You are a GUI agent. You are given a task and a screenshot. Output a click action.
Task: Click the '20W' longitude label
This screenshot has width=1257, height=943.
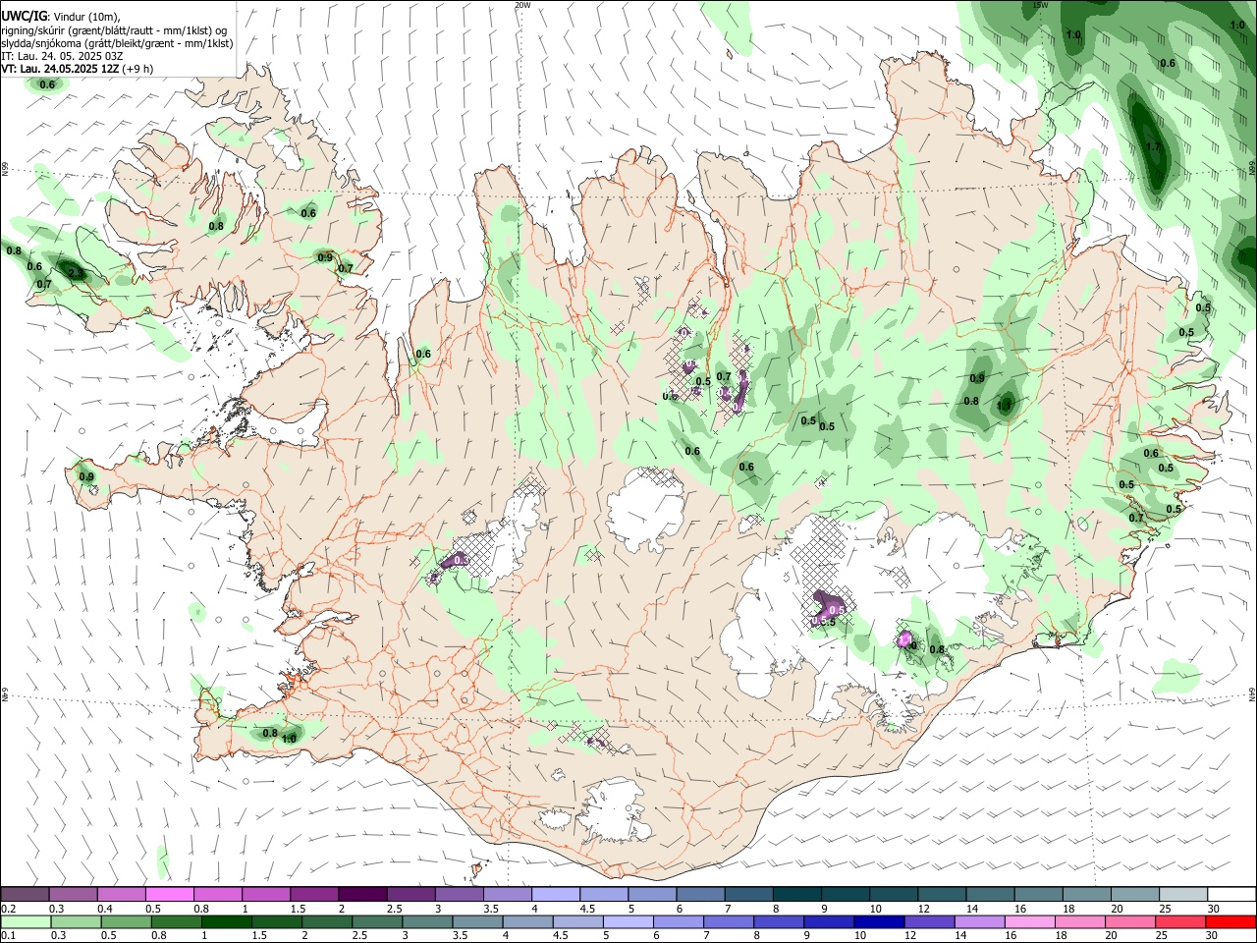[522, 5]
